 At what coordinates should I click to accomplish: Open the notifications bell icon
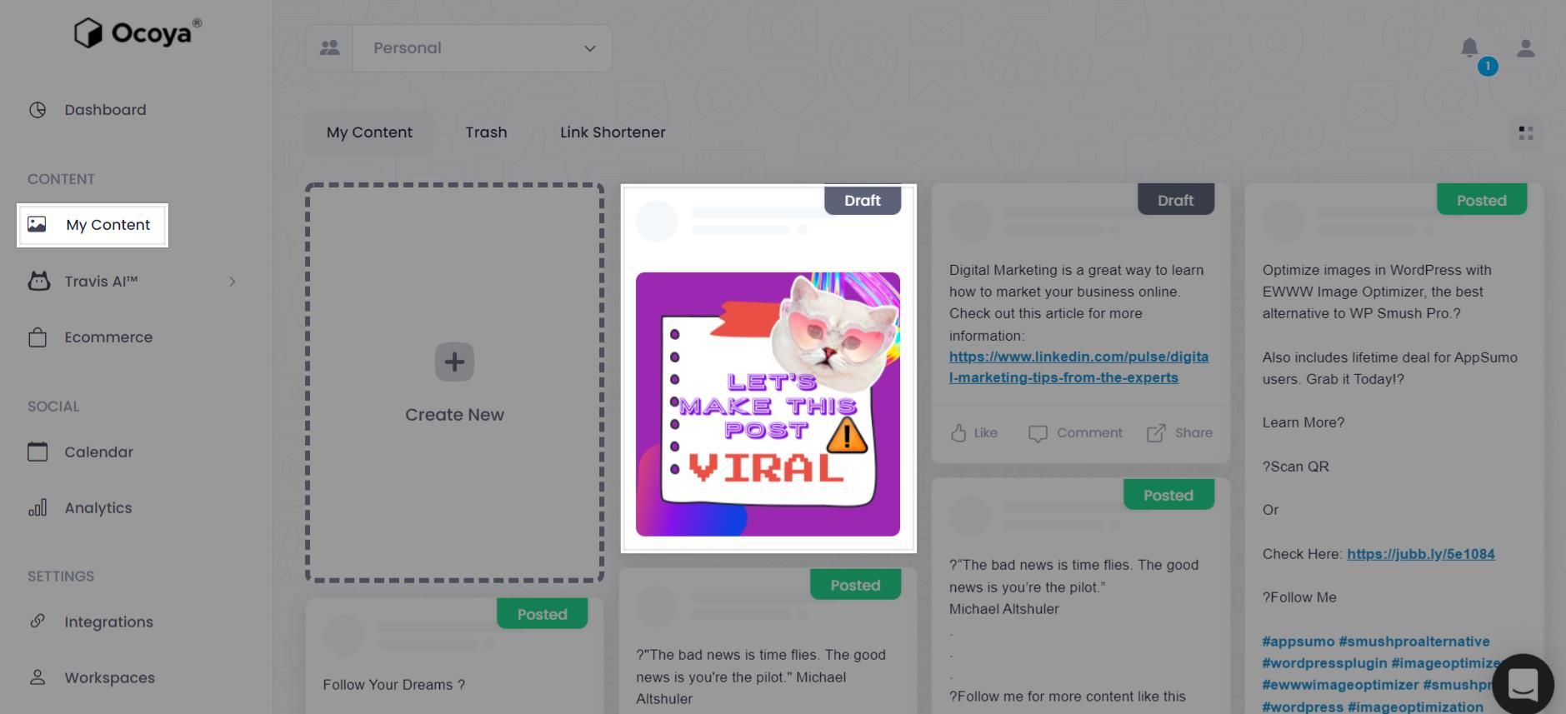(1469, 47)
